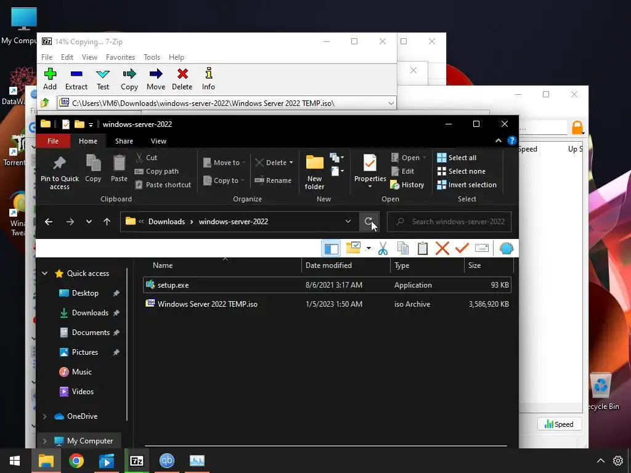Click Copy path in the ribbon
The width and height of the screenshot is (631, 473).
pyautogui.click(x=157, y=171)
